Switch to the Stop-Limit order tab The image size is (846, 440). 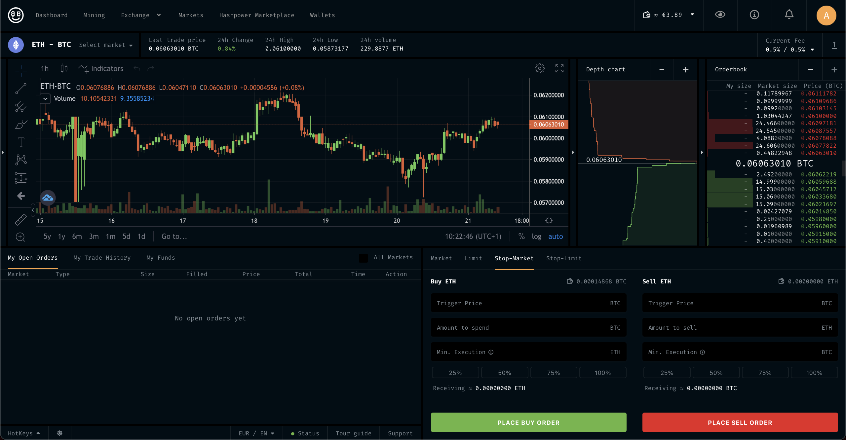pos(564,258)
